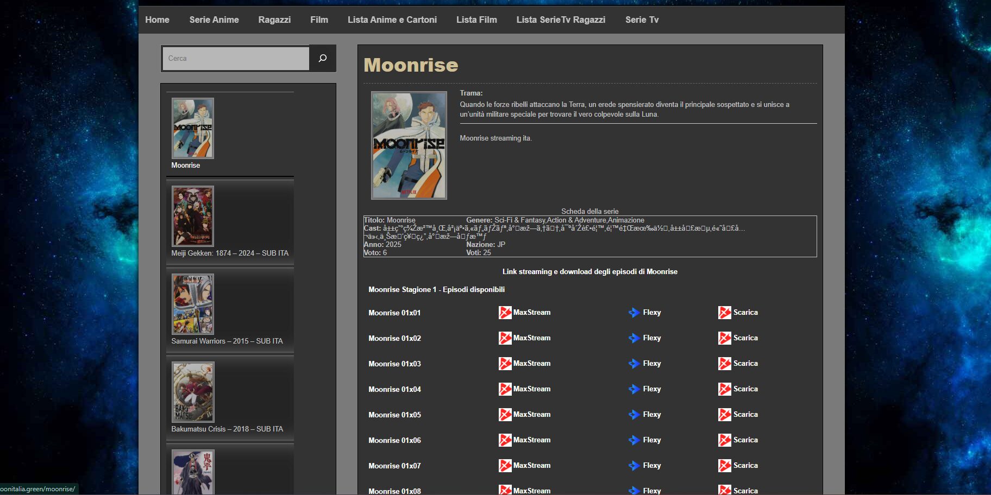Open Samurai Warriors sidebar poster thumbnail
Screen dimensions: 991x495
click(193, 304)
